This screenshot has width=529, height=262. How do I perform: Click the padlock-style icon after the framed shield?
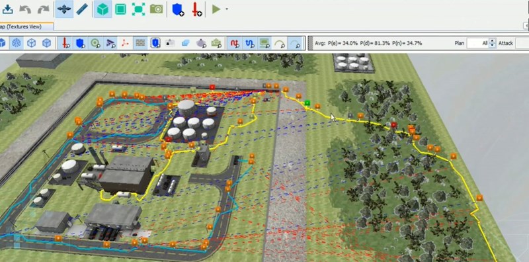pyautogui.click(x=170, y=43)
